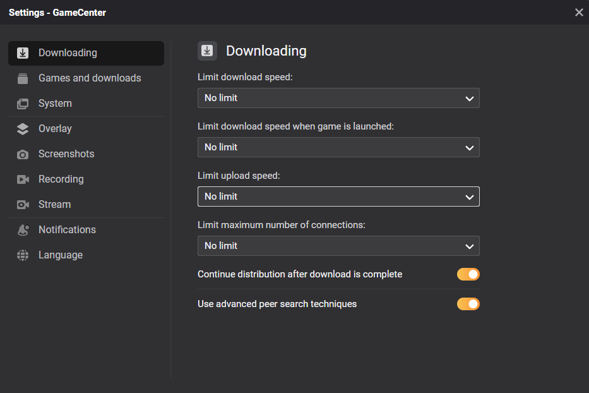Click the Notifications bell icon
589x393 pixels.
23,230
